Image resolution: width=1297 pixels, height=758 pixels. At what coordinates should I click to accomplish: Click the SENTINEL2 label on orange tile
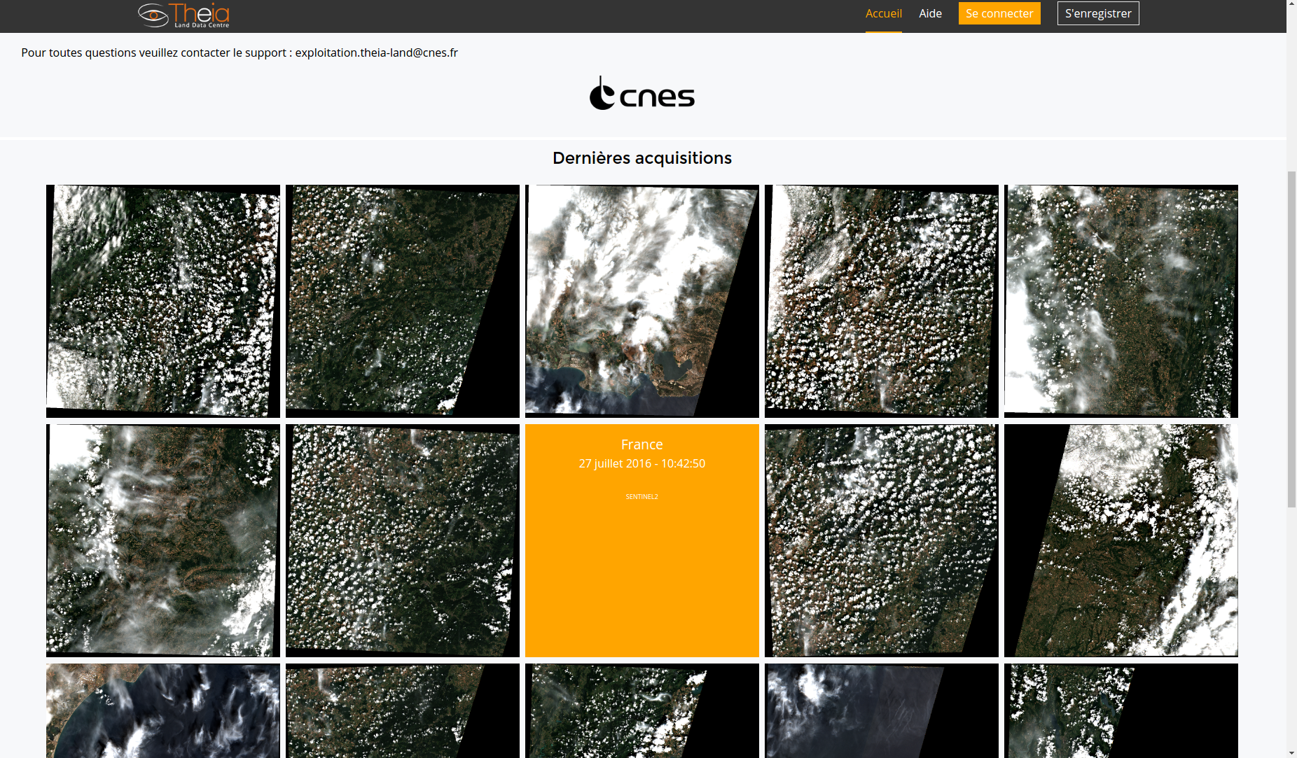pos(641,497)
